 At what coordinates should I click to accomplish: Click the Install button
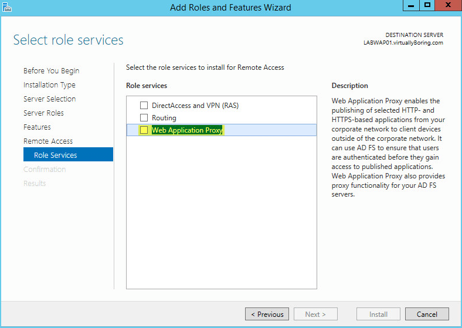(x=378, y=314)
